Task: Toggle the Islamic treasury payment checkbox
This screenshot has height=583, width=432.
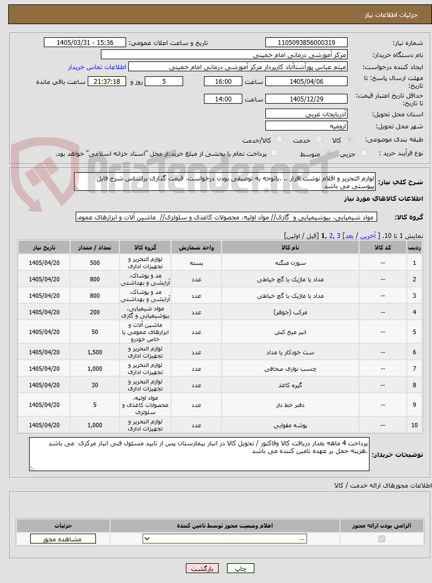Action: tap(274, 152)
